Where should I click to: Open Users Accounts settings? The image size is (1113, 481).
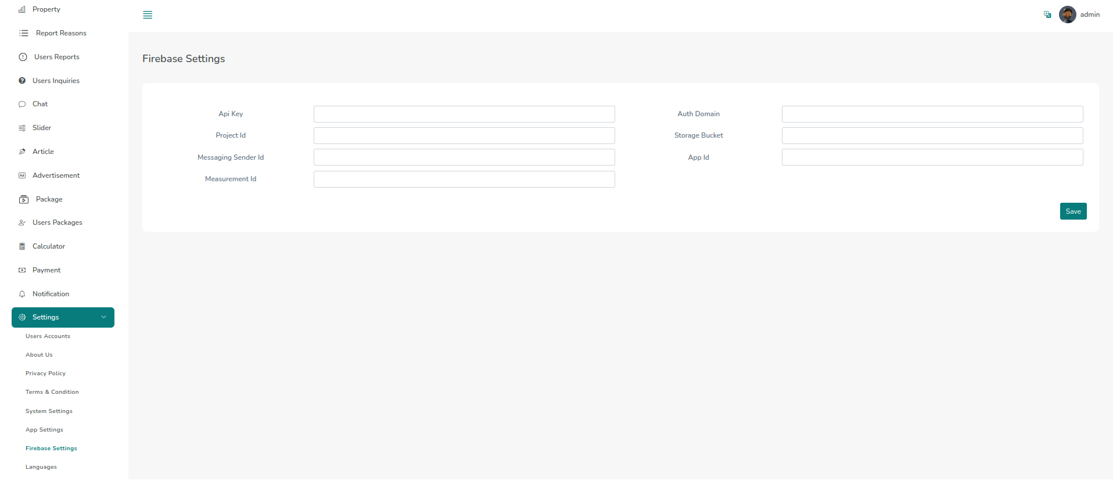coord(48,336)
